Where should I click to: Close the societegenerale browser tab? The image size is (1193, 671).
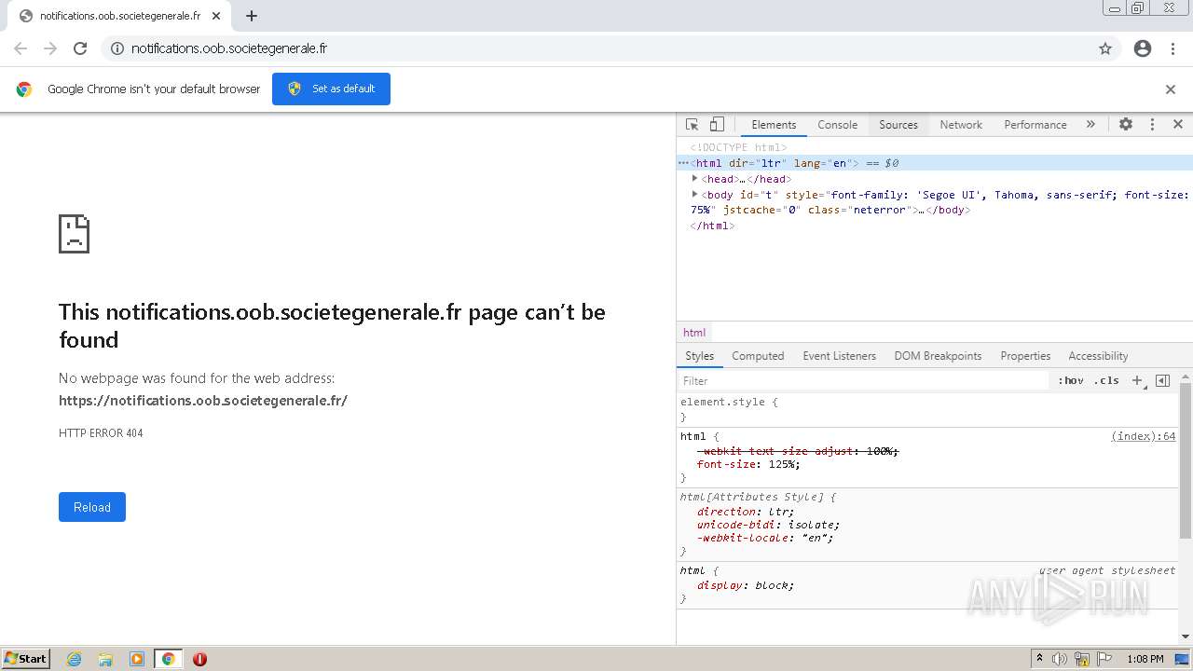pos(216,16)
